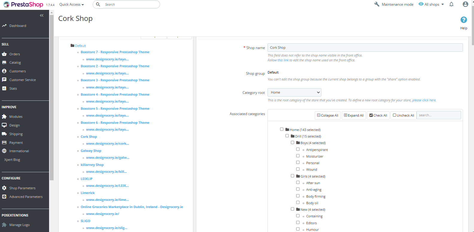474x232 pixels.
Task: Click the Maintenance mode wrench icon
Action: [x=377, y=4]
